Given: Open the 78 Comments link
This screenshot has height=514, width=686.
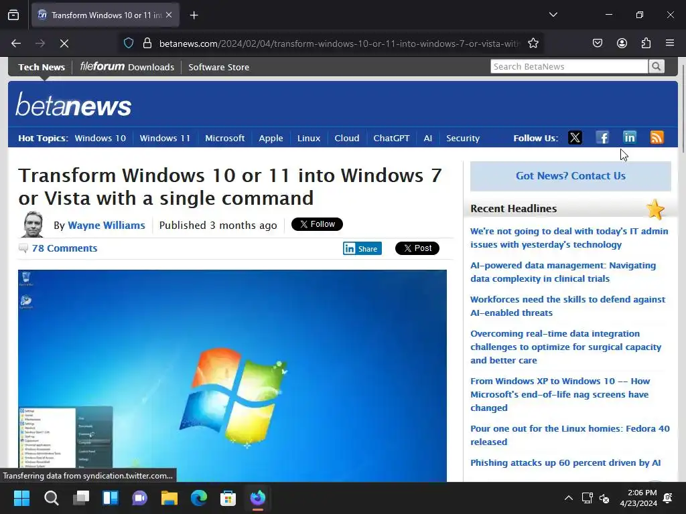Looking at the screenshot, I should 64,248.
